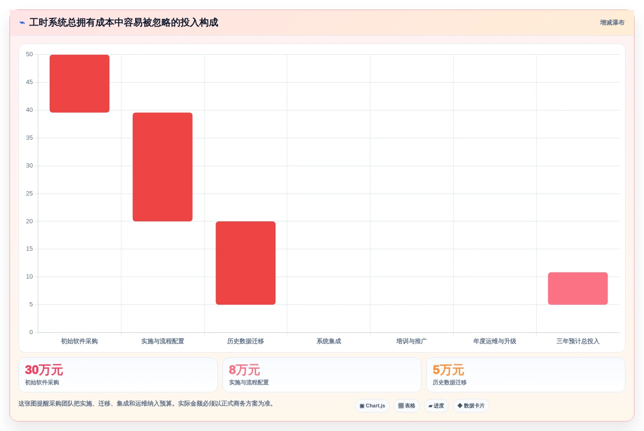Click the 系统集成 x-axis label
Screen dimensions: 644x431
tap(329, 341)
